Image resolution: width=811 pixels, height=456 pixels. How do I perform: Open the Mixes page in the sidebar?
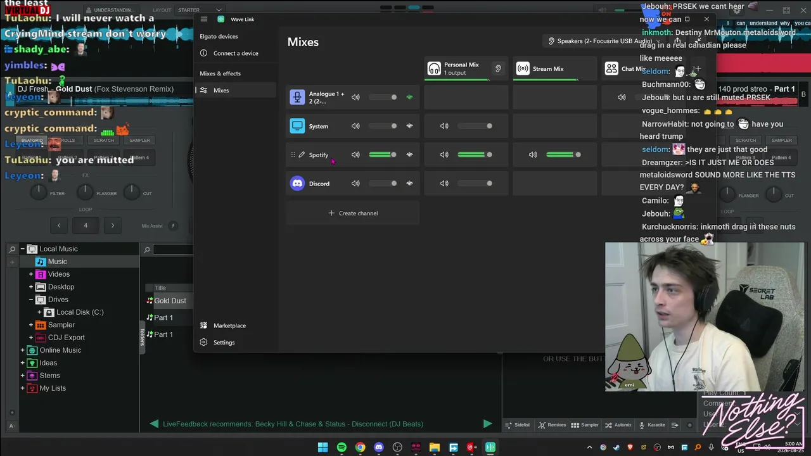coord(235,90)
